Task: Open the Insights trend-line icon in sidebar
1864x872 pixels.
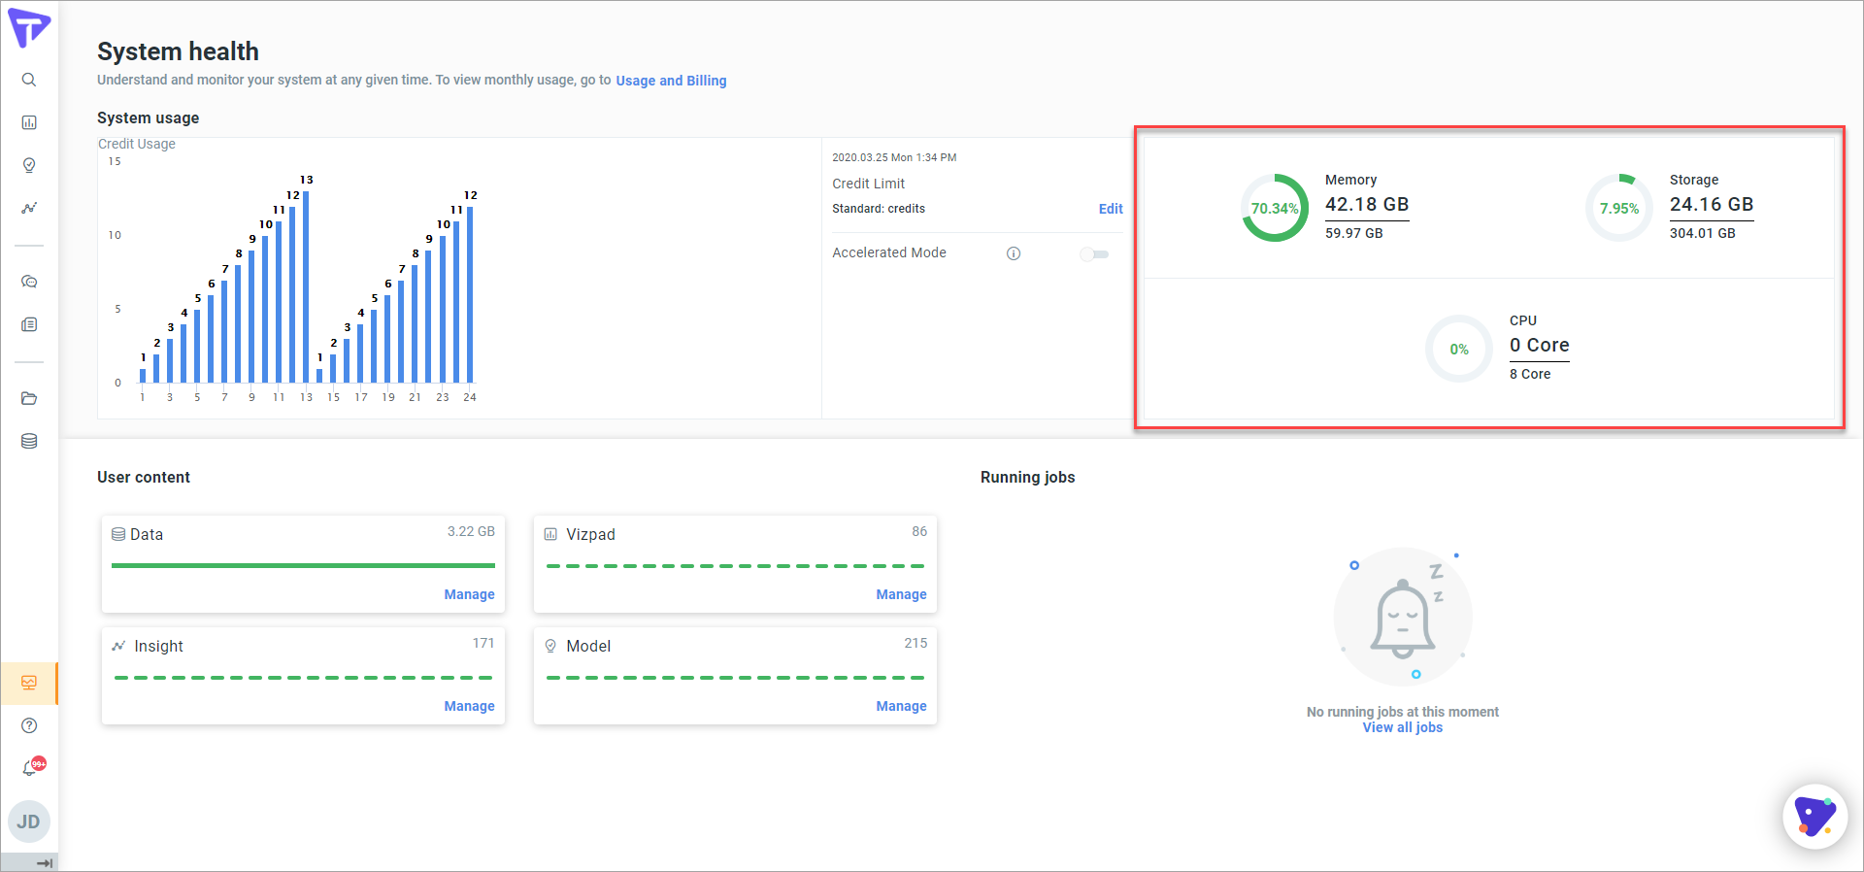Action: [29, 208]
